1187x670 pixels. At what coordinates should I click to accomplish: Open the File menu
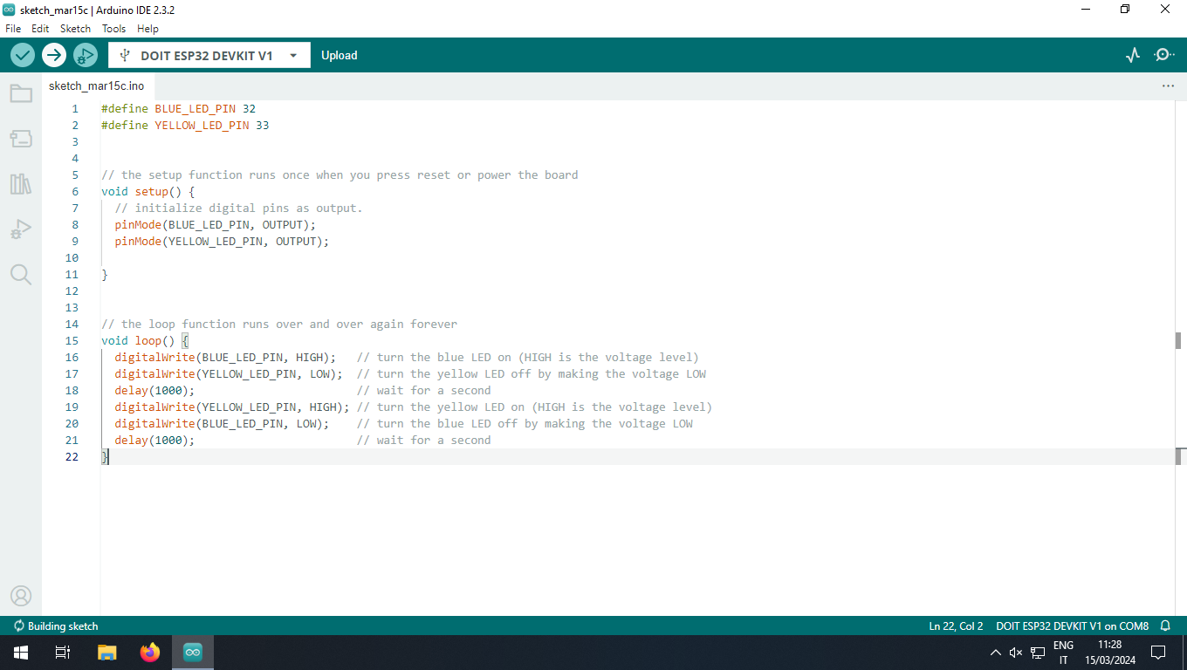point(13,29)
